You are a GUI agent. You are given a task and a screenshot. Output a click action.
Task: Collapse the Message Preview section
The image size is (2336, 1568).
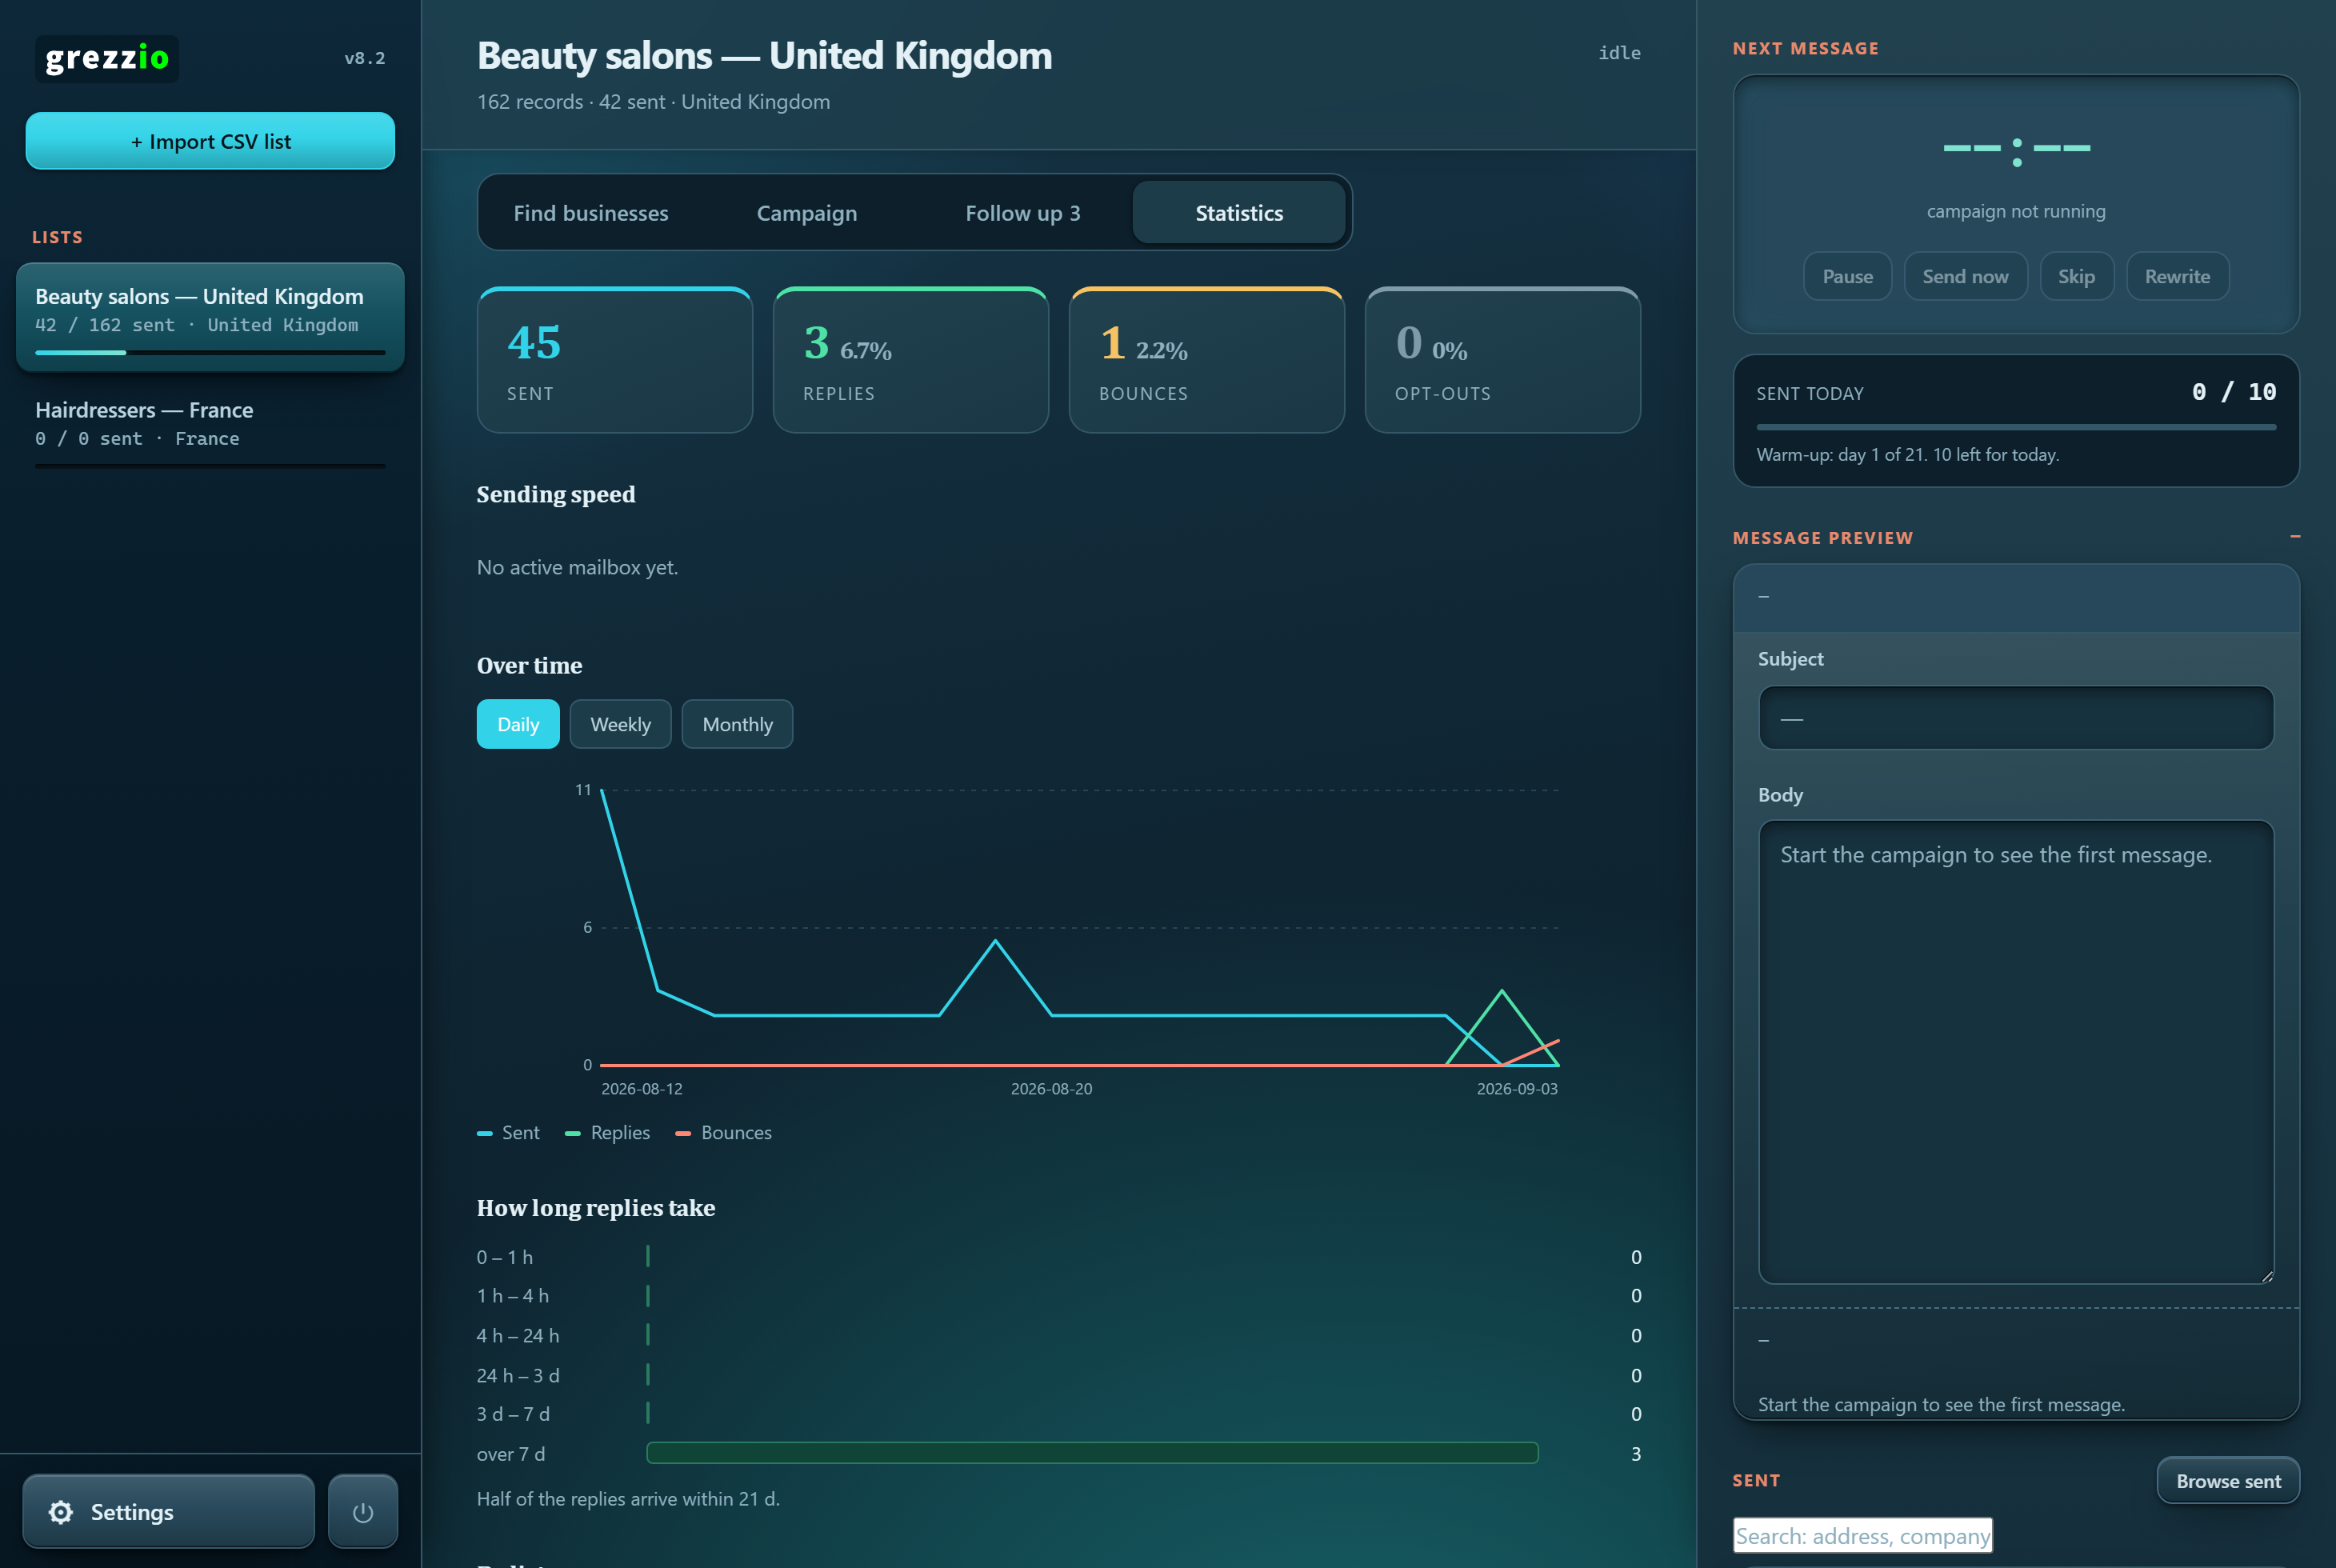(x=2295, y=537)
